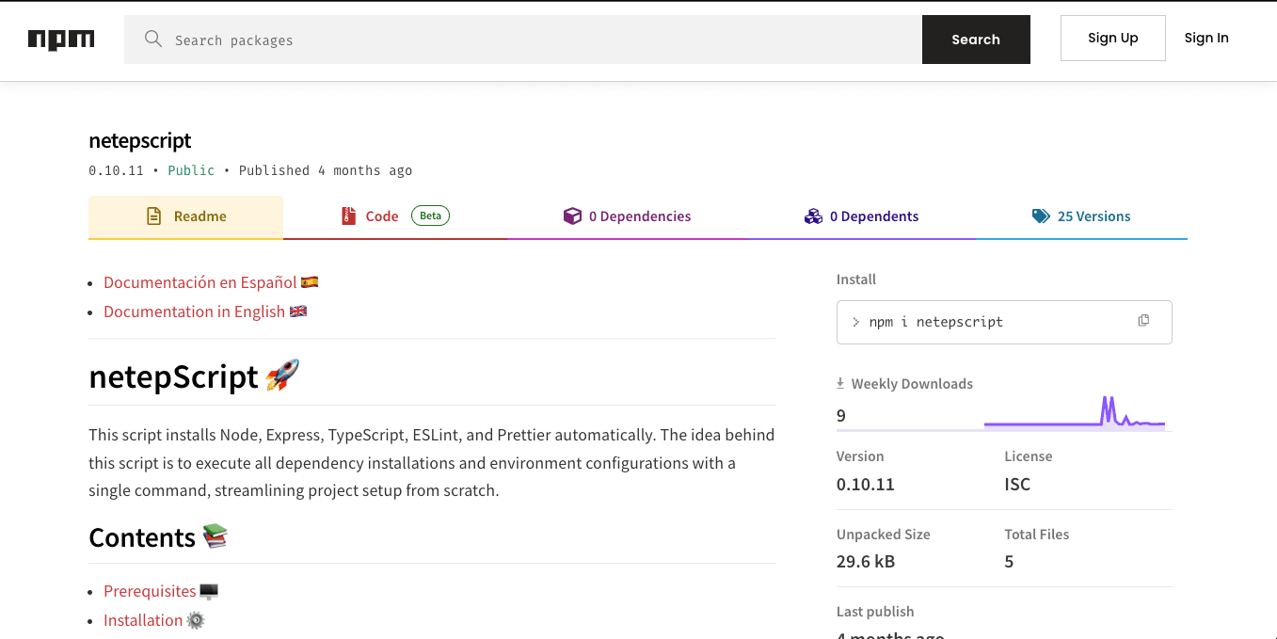View the 25 Versions tab

pyautogui.click(x=1081, y=217)
